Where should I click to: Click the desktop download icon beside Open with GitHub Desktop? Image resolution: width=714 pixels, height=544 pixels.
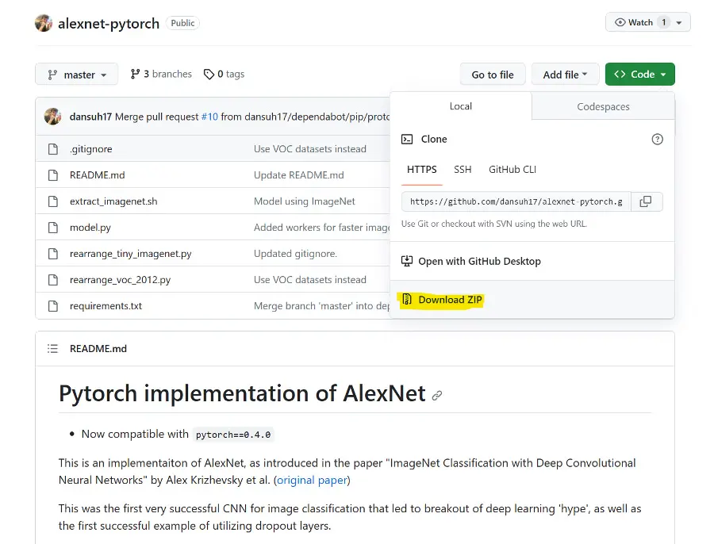point(407,262)
